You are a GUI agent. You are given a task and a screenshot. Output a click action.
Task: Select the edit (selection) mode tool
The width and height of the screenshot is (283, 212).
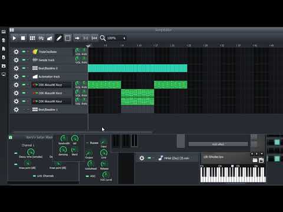coord(68,38)
